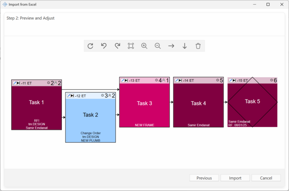Zoom in with the magnifier plus icon
This screenshot has height=191, width=289.
coord(144,46)
